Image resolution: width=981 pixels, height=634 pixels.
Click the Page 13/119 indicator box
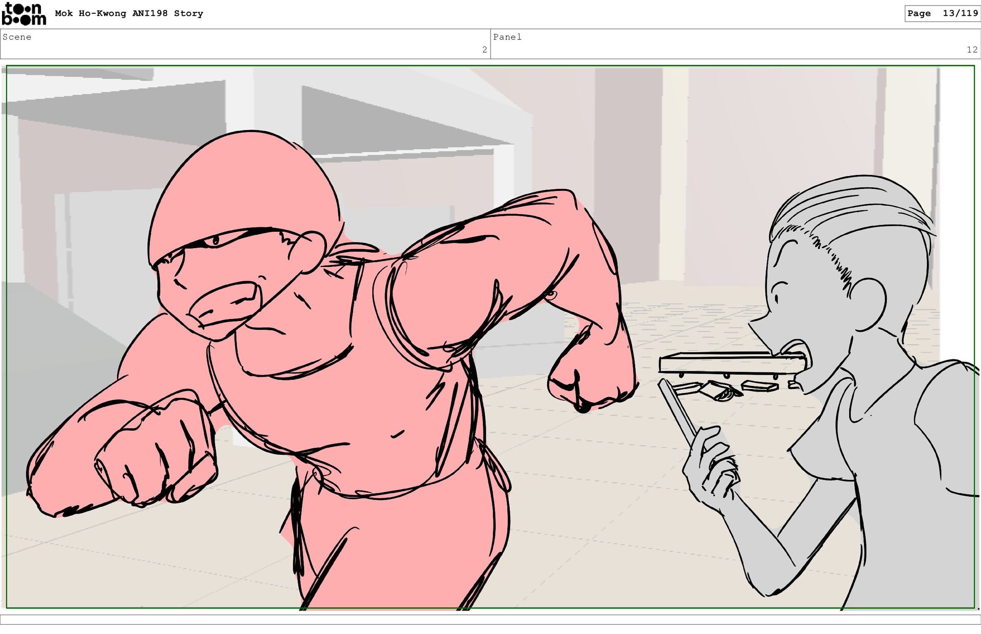[x=942, y=13]
